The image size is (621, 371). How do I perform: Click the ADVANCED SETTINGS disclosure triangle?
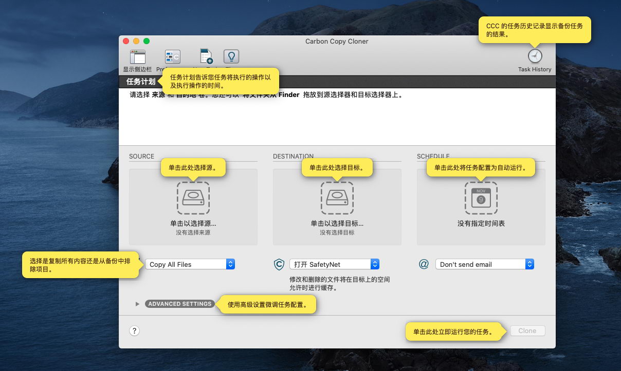(138, 304)
